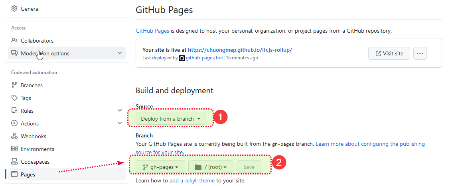This screenshot has width=456, height=186.
Task: Open the chuongmep.github.io/ifcjs-rollup site link
Action: [240, 50]
